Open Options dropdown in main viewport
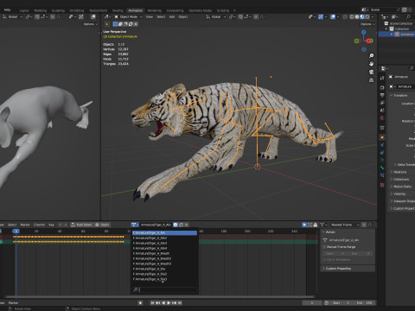This screenshot has height=311, width=415. (367, 24)
